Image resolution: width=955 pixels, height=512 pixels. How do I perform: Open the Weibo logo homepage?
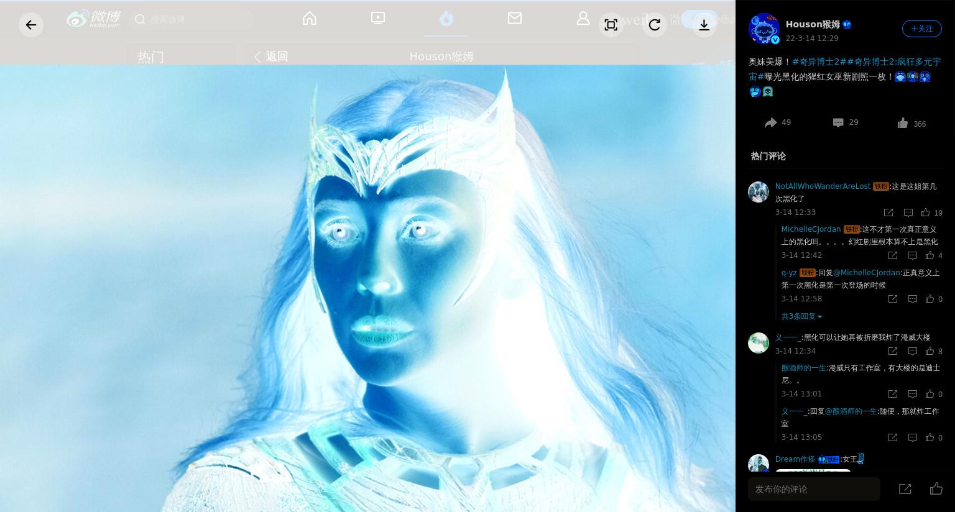click(94, 19)
